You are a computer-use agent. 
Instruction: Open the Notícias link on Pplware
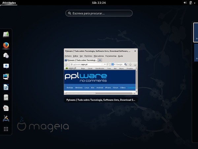[70, 88]
